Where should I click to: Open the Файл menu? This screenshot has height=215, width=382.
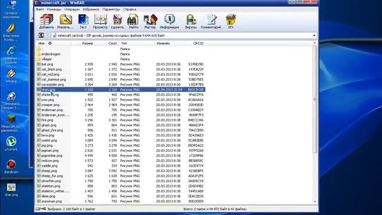(x=40, y=10)
